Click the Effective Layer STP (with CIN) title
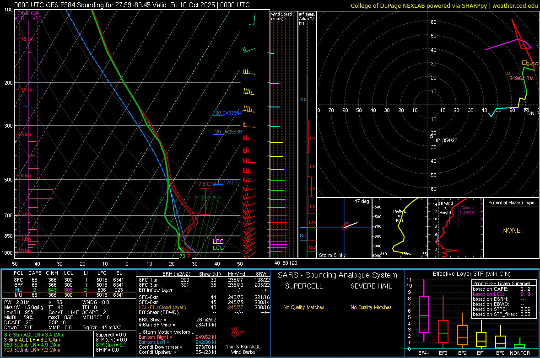540x358 pixels. tap(472, 274)
